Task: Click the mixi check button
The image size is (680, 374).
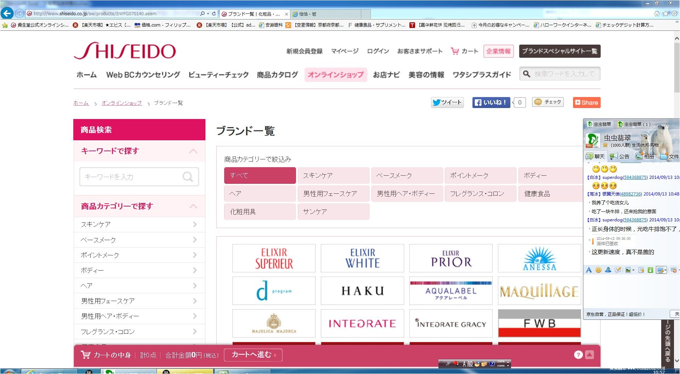Action: [x=548, y=102]
